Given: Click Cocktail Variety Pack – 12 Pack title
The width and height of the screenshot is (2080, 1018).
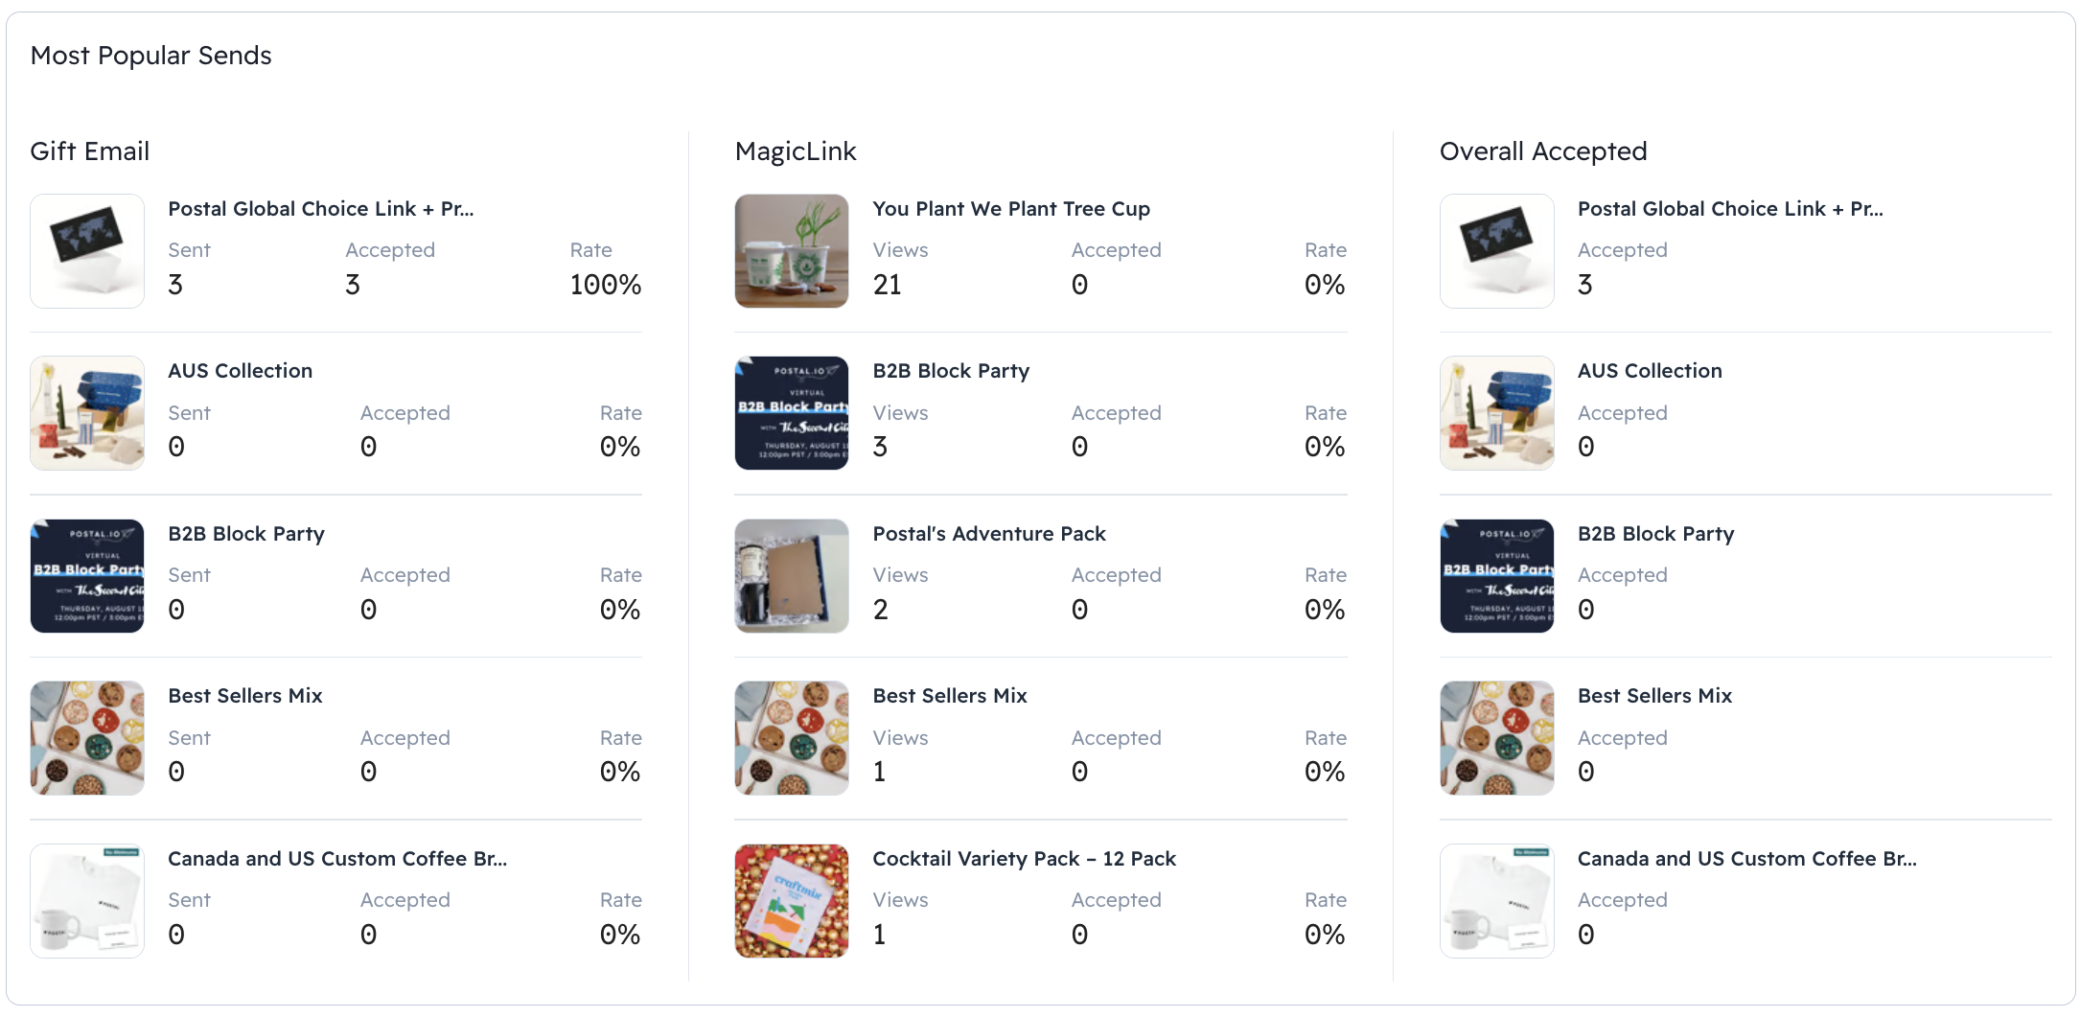Looking at the screenshot, I should [x=1024, y=859].
